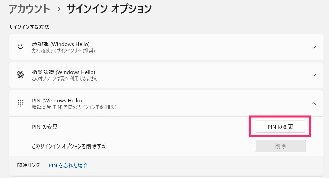This screenshot has width=329, height=178.
Task: Click the PIN の変更 button
Action: click(x=280, y=127)
